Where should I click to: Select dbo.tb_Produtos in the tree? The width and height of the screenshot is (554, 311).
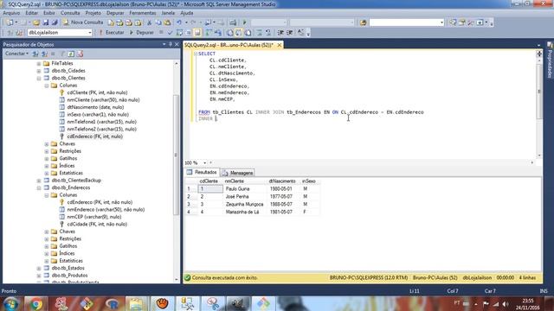coord(69,276)
